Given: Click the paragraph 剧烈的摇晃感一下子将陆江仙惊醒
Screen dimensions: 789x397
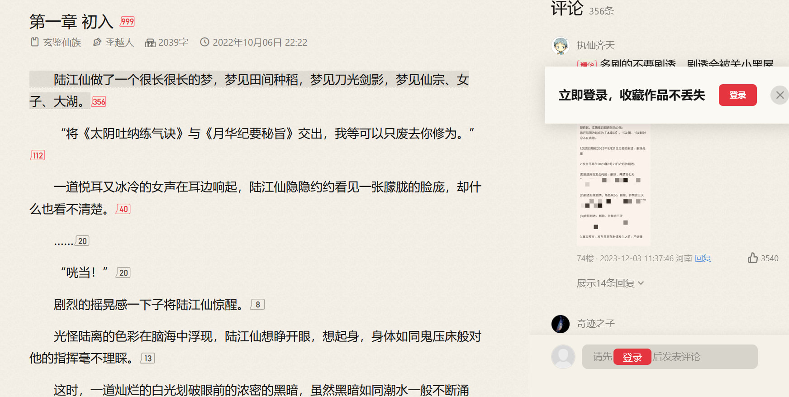Looking at the screenshot, I should pos(150,305).
